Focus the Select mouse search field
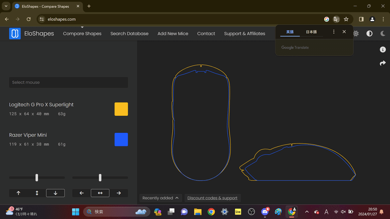 click(x=68, y=82)
